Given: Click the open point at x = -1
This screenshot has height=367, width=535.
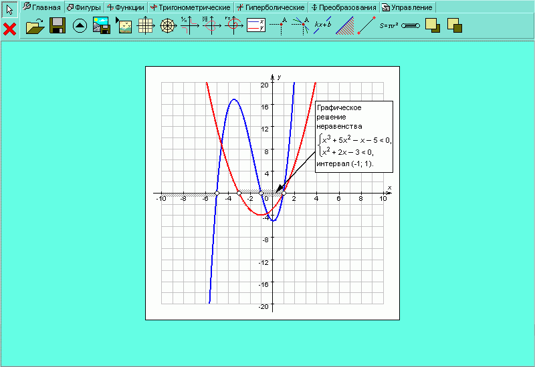Looking at the screenshot, I should coord(261,194).
